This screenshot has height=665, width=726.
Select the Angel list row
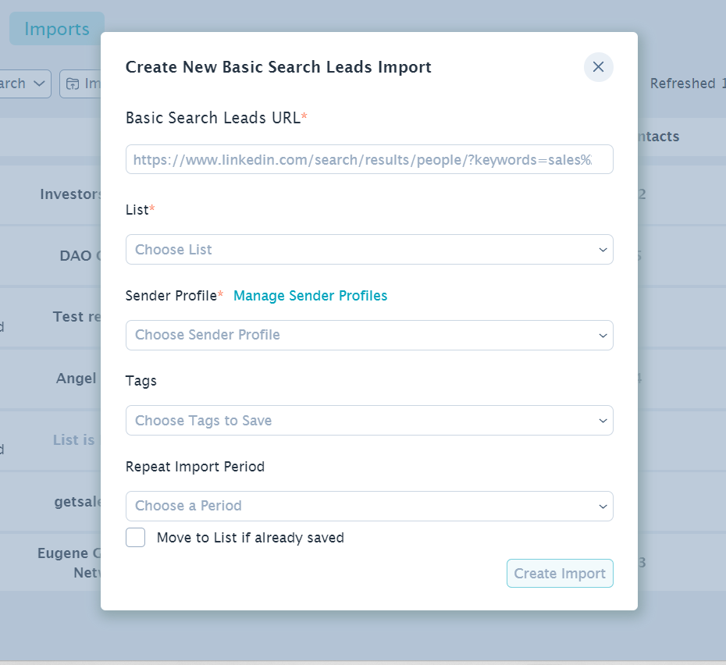(x=77, y=379)
